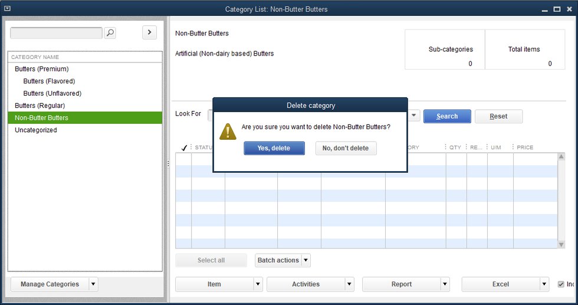
Task: Confirm with Yes, delete button
Action: click(274, 148)
